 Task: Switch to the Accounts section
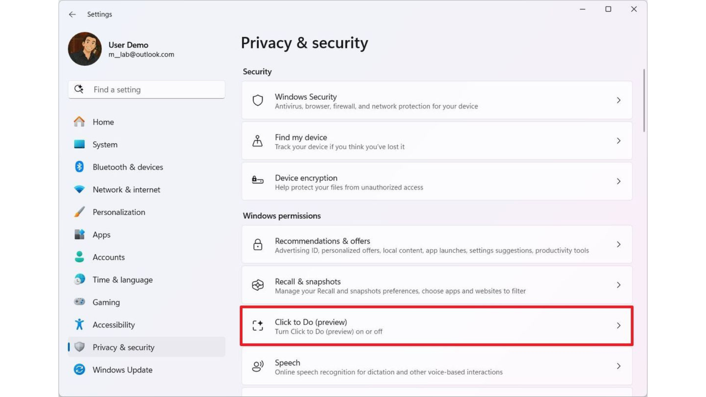click(x=108, y=257)
